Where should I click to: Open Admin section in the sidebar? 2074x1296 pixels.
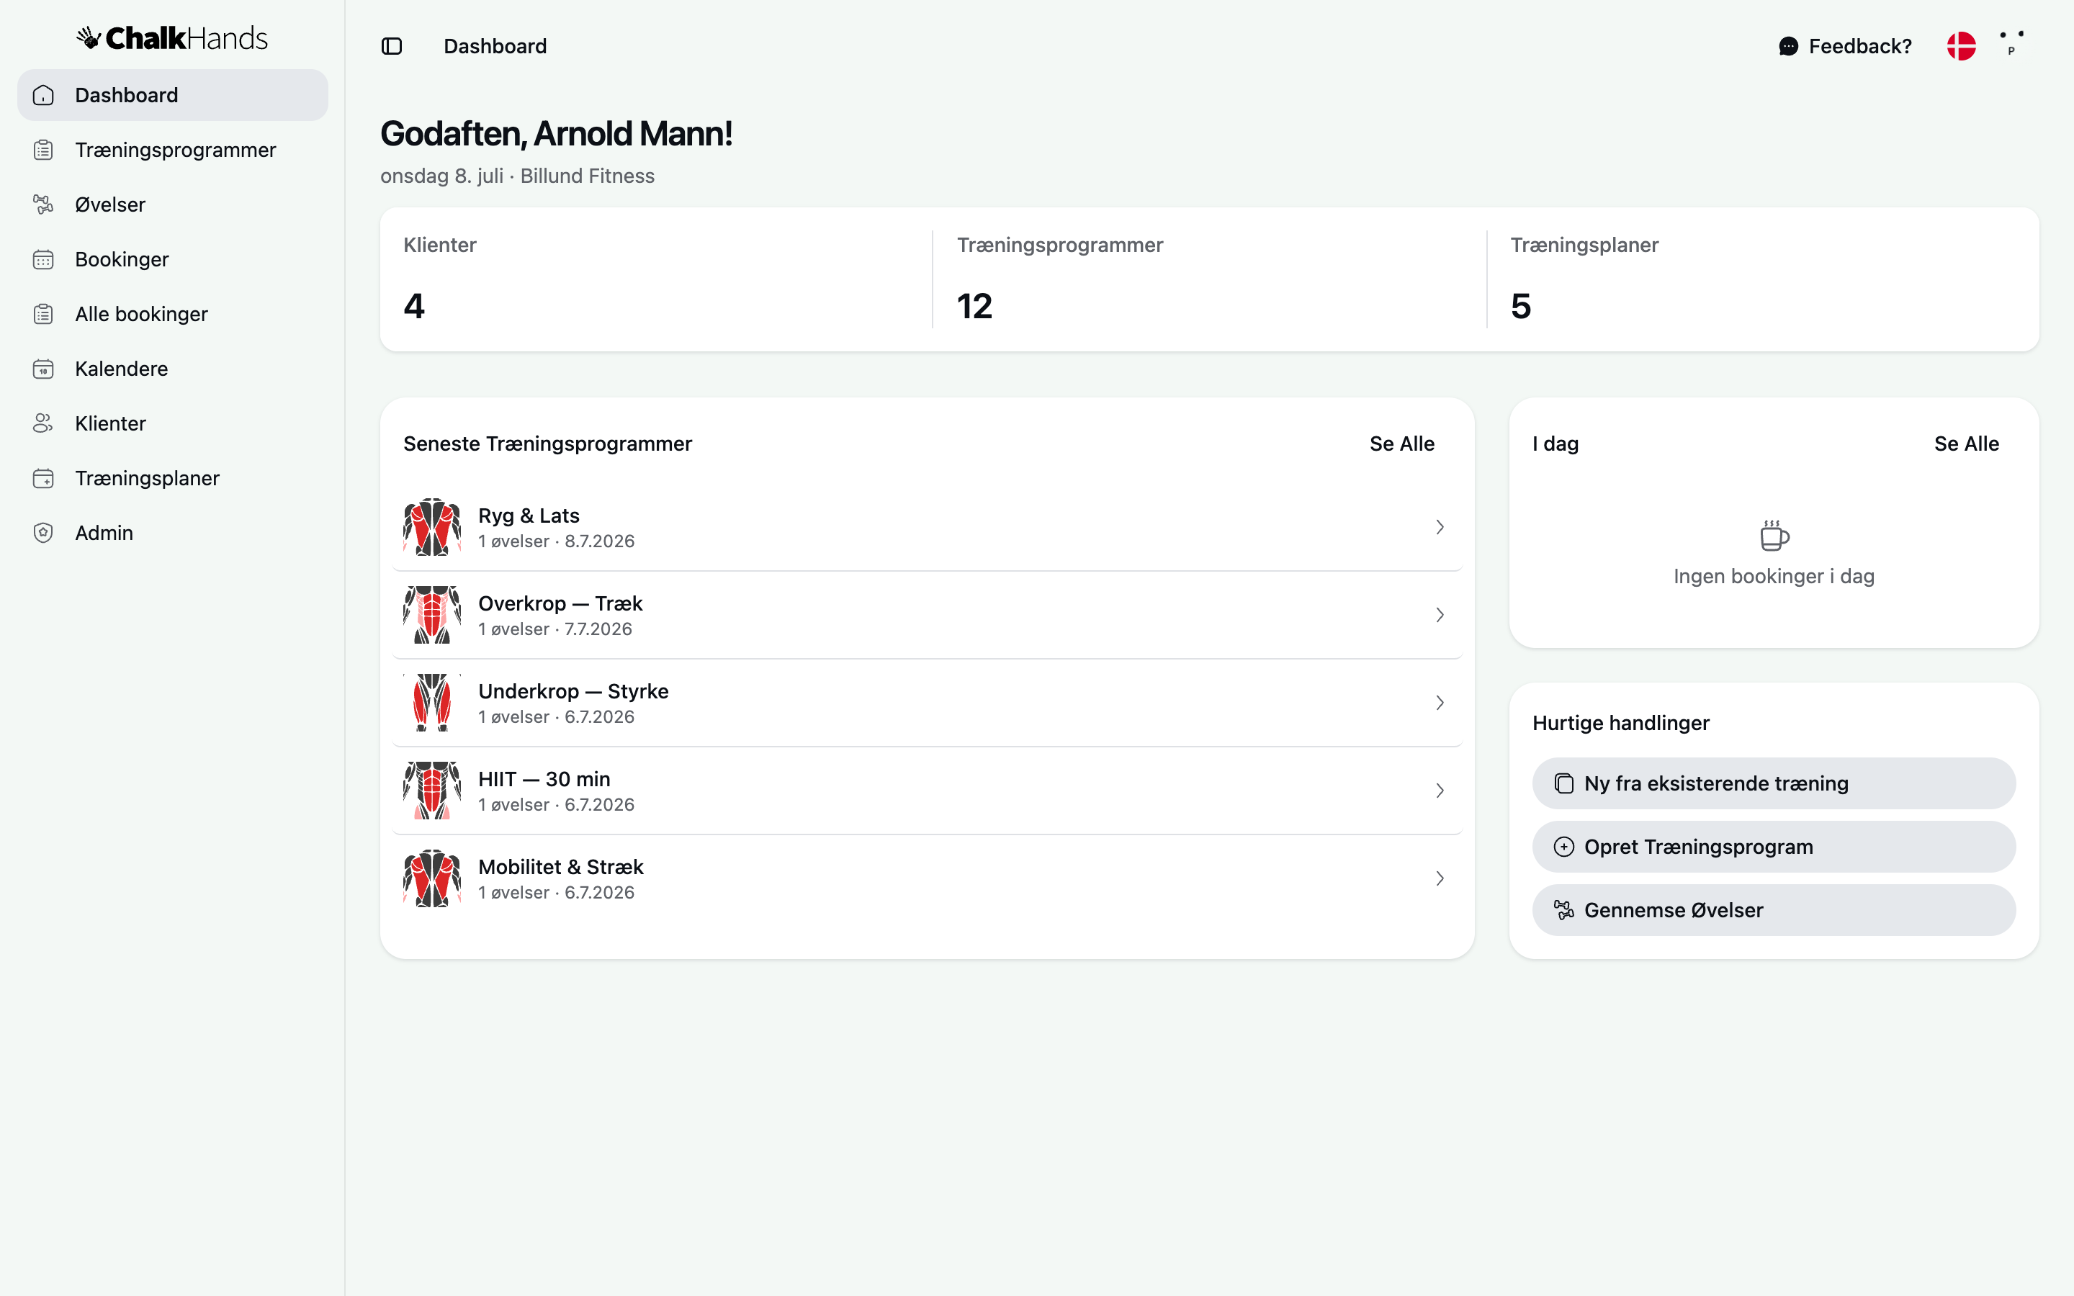pyautogui.click(x=172, y=533)
